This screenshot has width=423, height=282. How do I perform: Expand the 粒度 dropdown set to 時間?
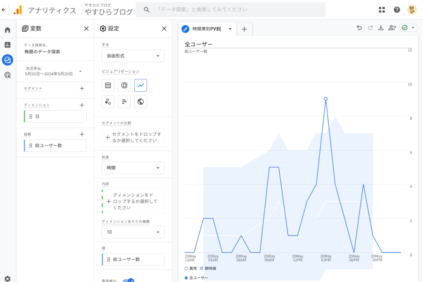point(133,168)
